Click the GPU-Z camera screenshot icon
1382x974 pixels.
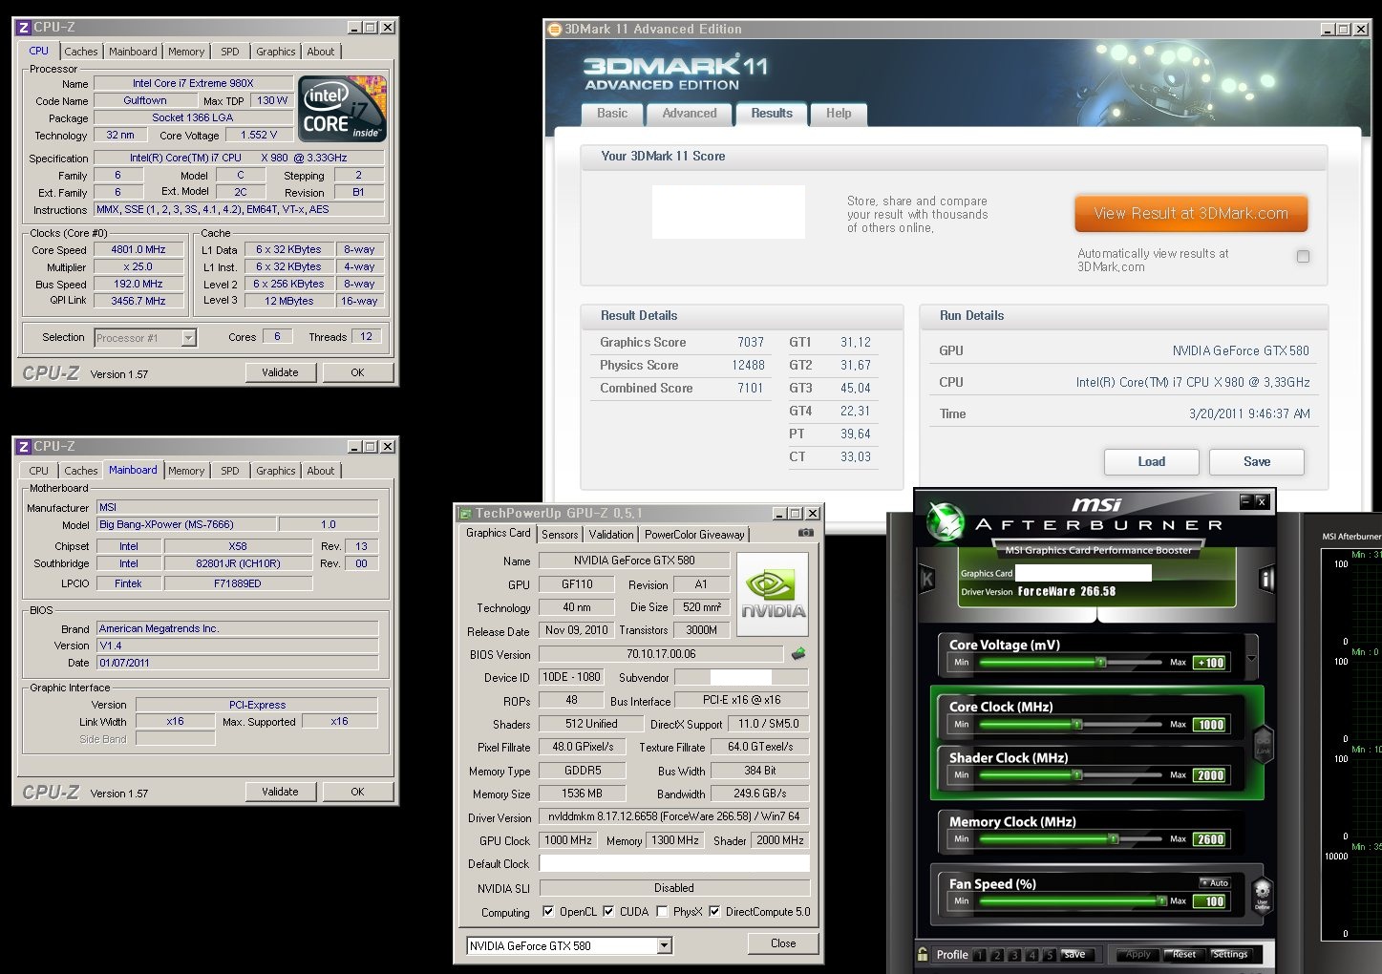click(806, 533)
